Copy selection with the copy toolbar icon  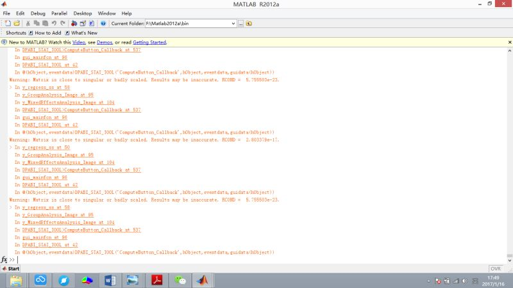(37, 23)
